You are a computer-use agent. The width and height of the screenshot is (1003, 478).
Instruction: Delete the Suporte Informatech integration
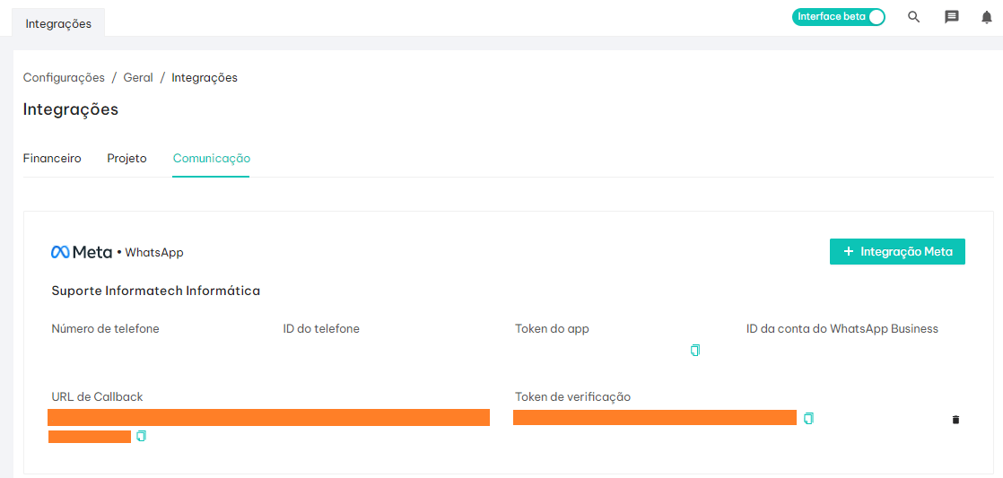coord(955,420)
